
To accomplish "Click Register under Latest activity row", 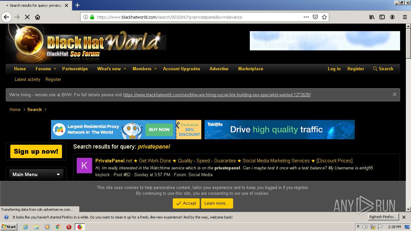I will pyautogui.click(x=53, y=79).
